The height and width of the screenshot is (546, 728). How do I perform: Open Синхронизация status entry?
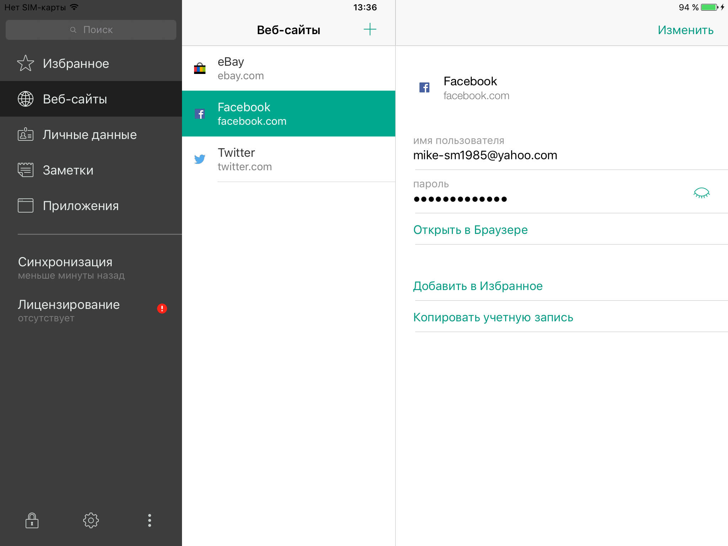[71, 268]
